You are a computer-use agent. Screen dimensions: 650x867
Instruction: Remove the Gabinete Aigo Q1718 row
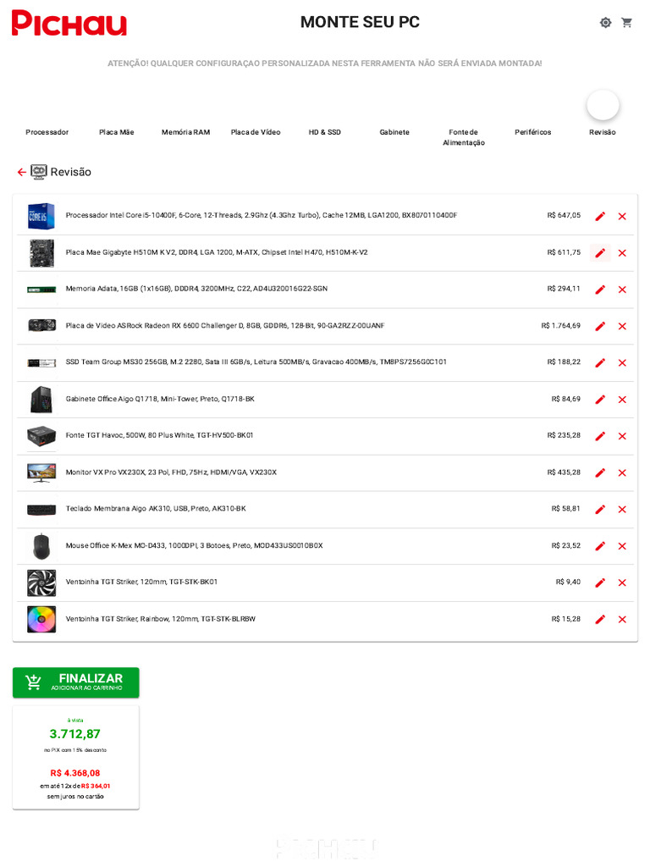(622, 400)
